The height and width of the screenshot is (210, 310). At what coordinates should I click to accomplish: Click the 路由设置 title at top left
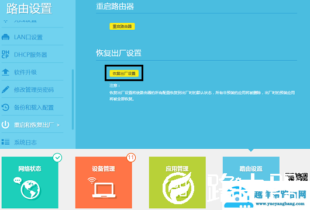29,9
